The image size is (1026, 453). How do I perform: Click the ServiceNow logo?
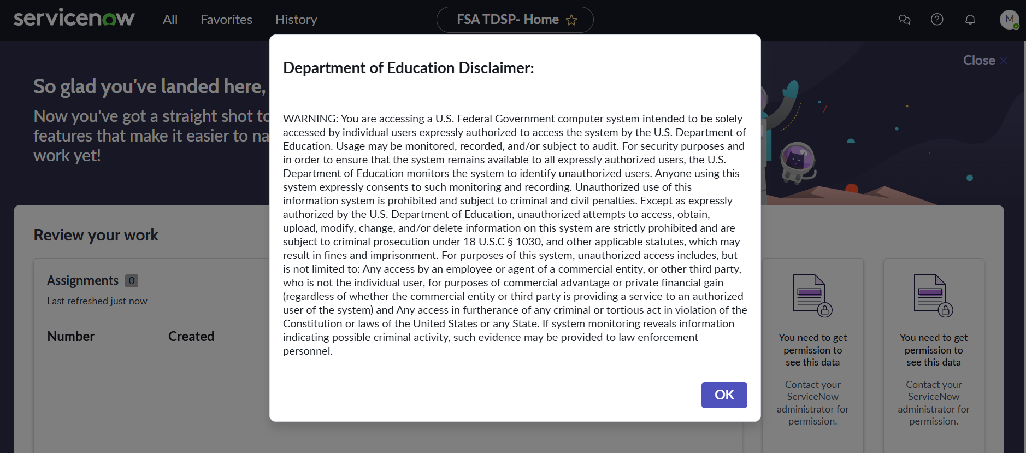(x=74, y=19)
